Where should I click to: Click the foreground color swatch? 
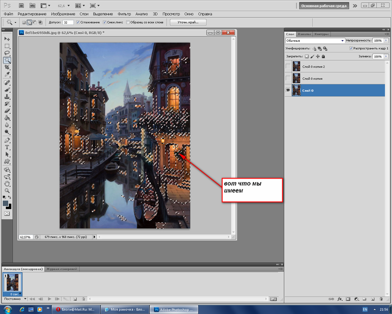click(x=5, y=203)
